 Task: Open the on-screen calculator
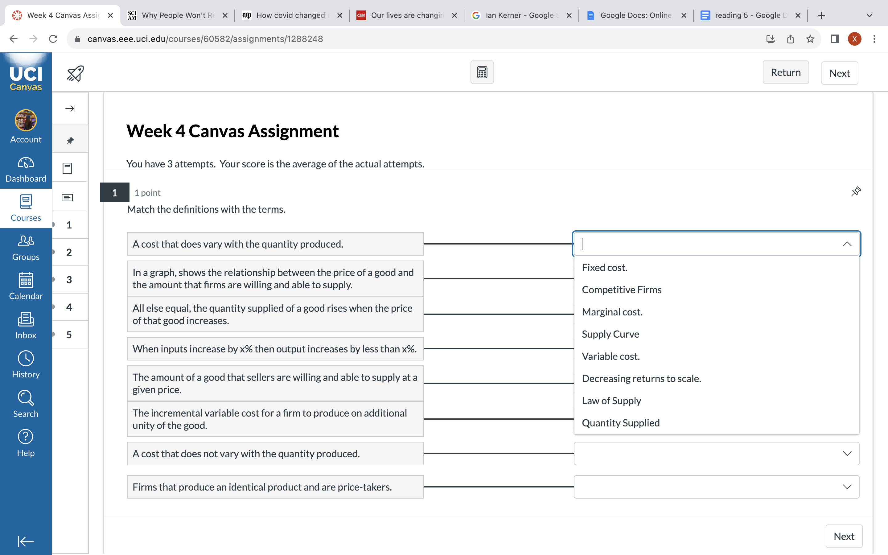coord(482,72)
